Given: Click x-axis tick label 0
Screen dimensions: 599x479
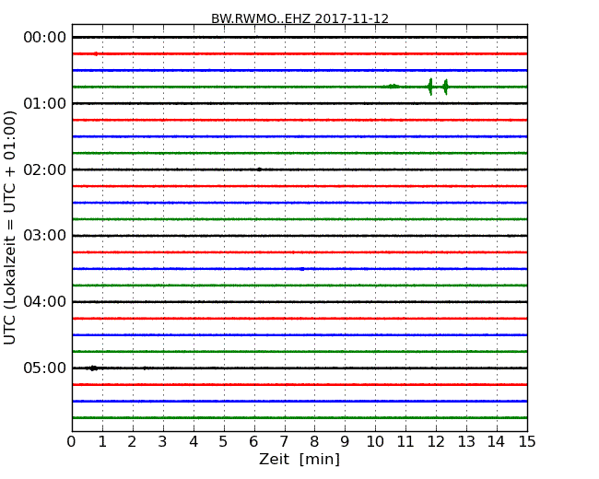Looking at the screenshot, I should click(x=72, y=442).
